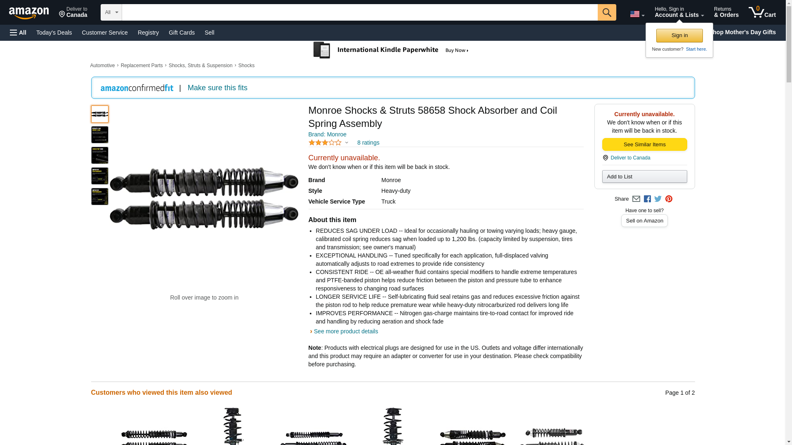Share product on Pinterest
This screenshot has width=792, height=445.
pos(669,199)
